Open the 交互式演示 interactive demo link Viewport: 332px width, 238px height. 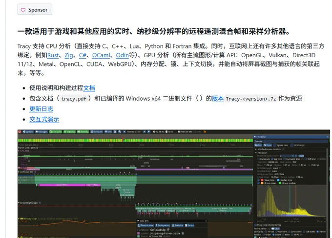tap(44, 119)
